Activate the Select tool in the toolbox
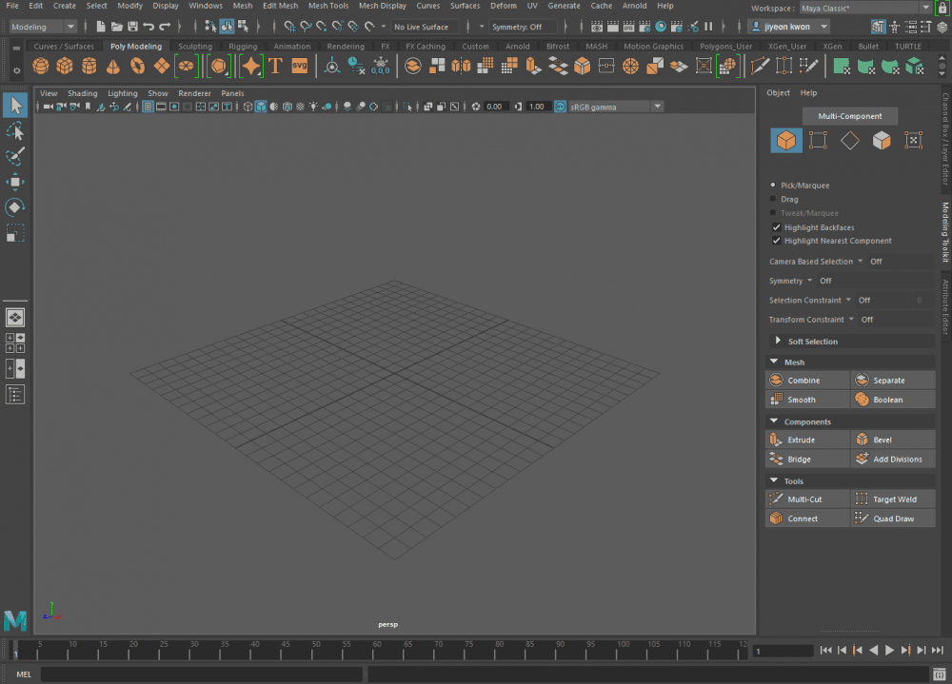 15,106
